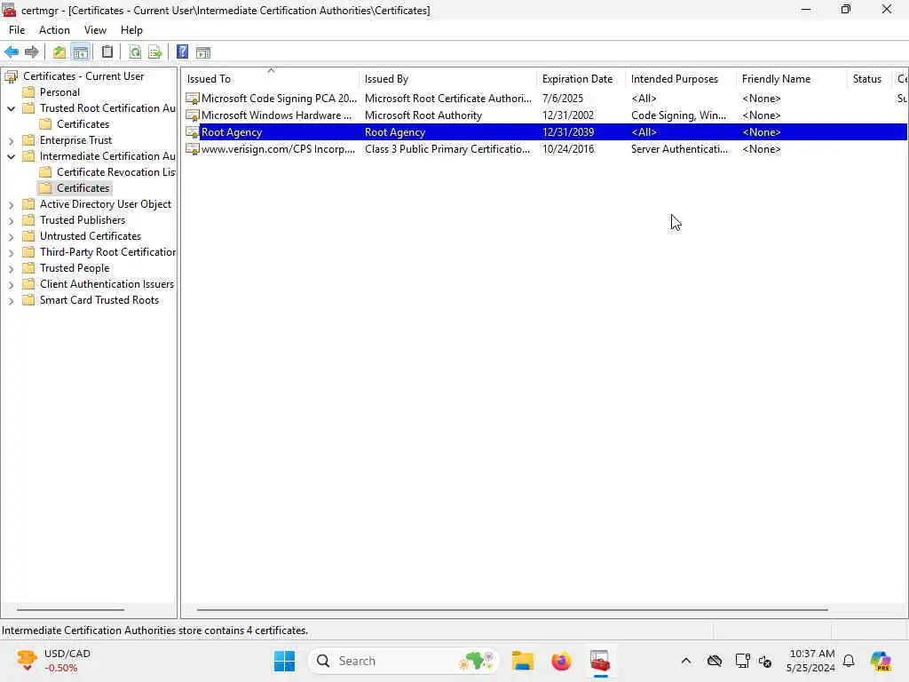
Task: Expand Client Authentication Issuers node
Action: click(x=11, y=284)
